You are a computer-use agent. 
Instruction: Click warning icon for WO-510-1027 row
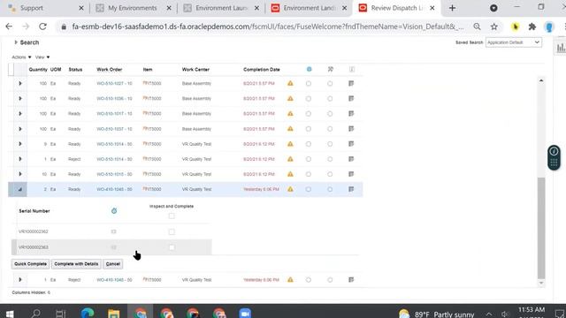pos(290,83)
